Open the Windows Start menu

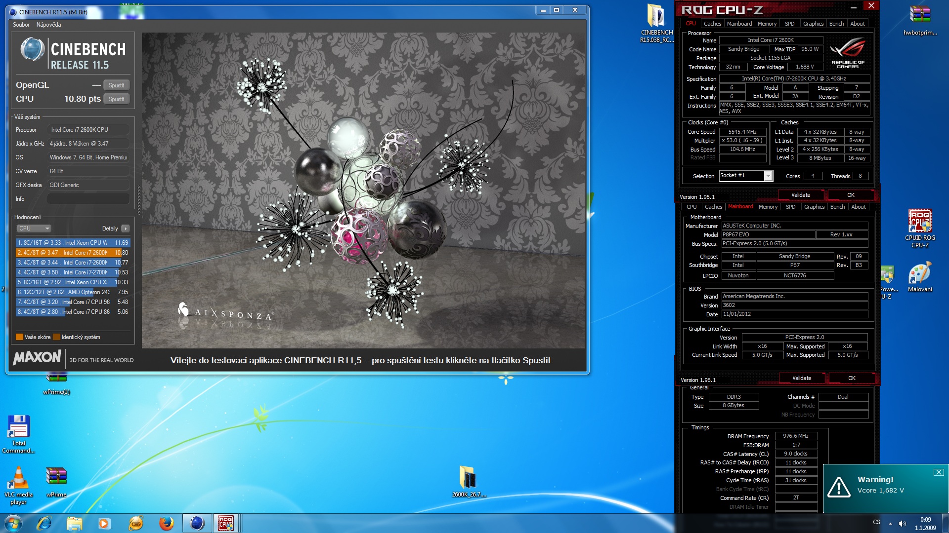[13, 523]
